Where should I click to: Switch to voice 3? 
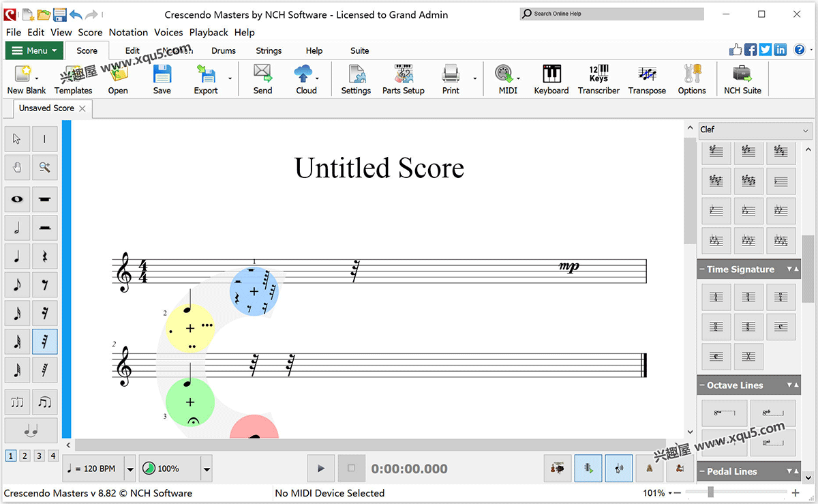coord(39,456)
